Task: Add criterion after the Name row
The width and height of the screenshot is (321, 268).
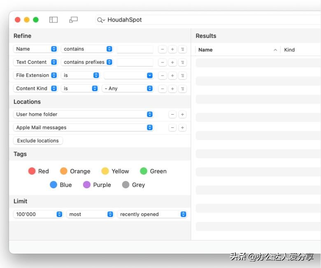Action: [172, 49]
